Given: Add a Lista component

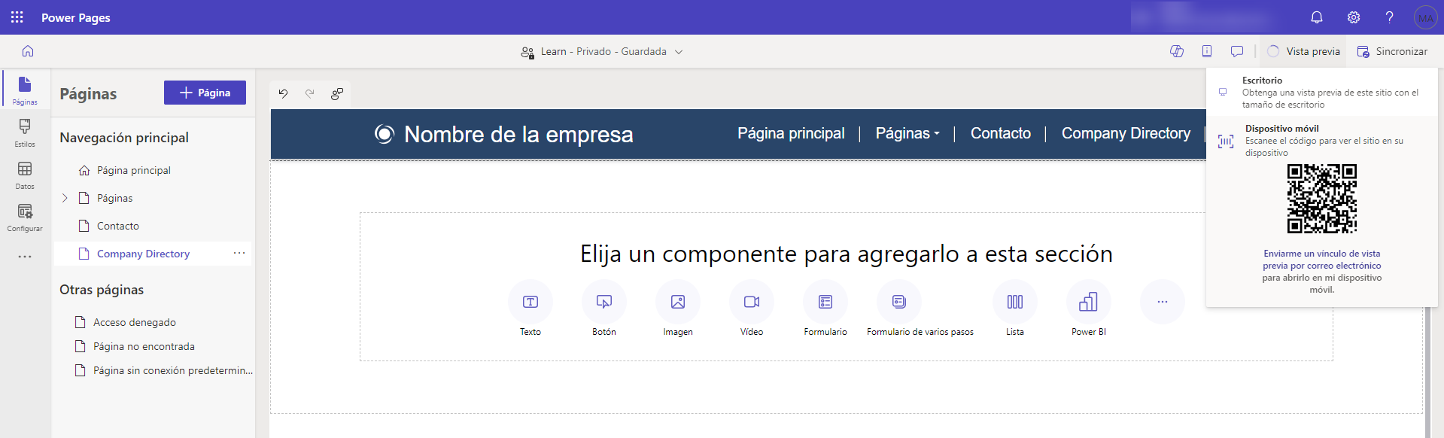Looking at the screenshot, I should pos(1015,302).
